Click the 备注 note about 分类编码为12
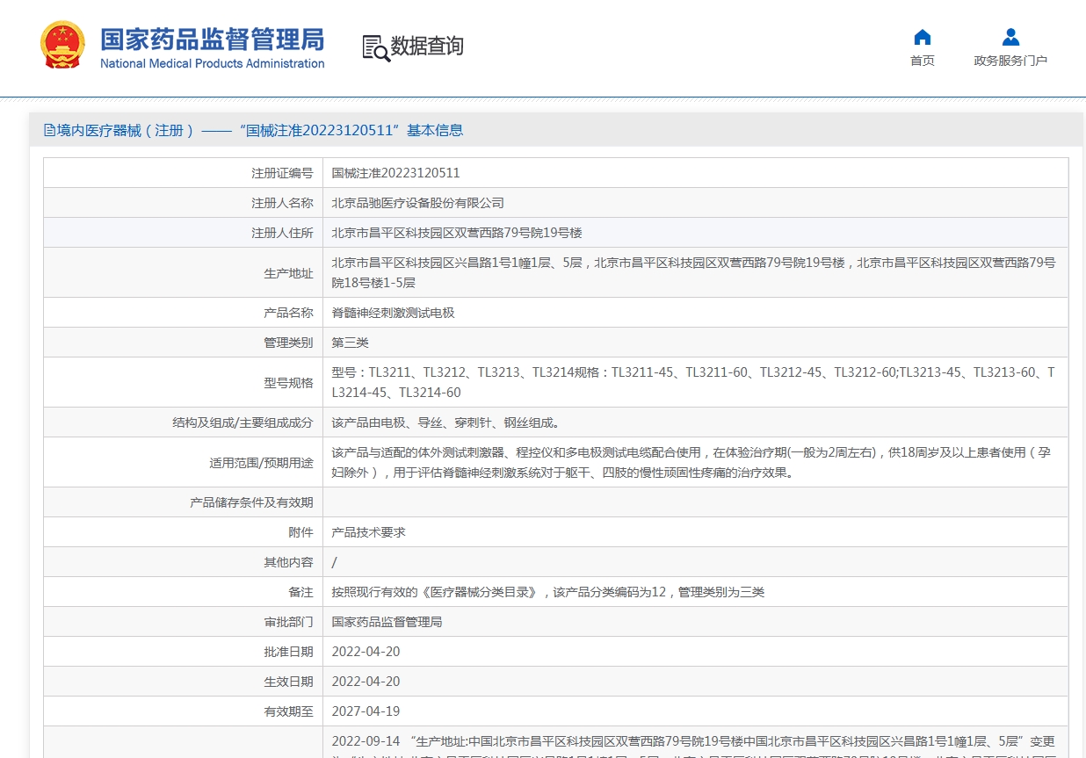 point(548,592)
